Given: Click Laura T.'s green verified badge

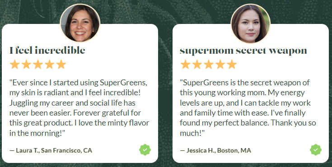Looking at the screenshot, I should [x=145, y=150].
